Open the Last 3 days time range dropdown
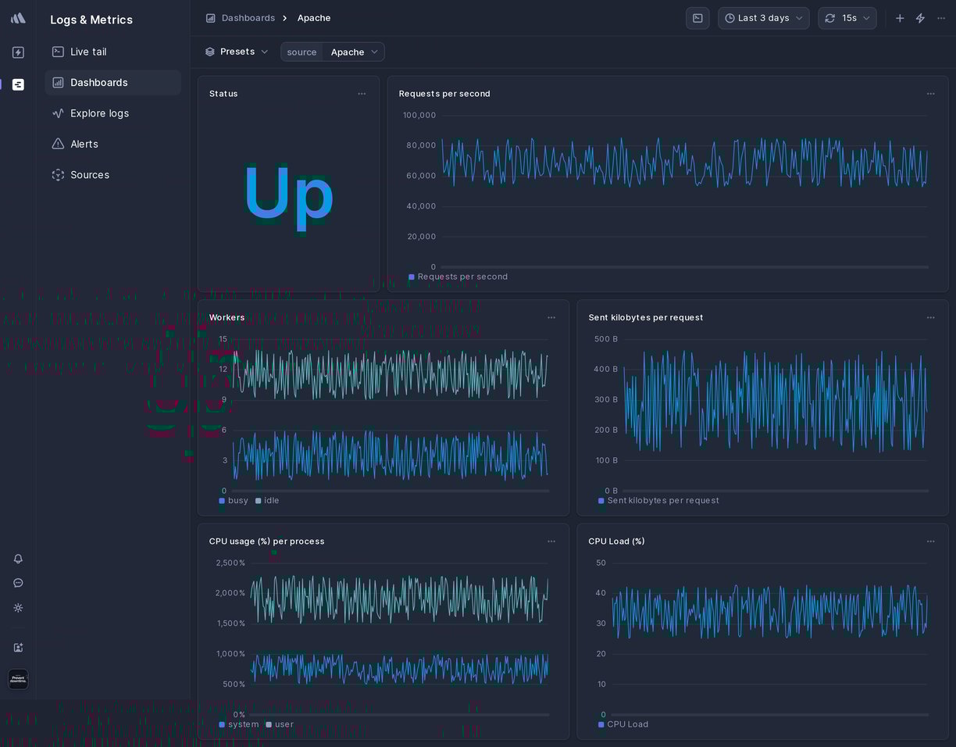Viewport: 956px width, 747px height. pos(763,18)
